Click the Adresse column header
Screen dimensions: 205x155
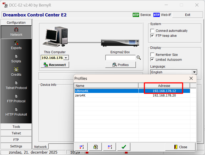coord(164,86)
